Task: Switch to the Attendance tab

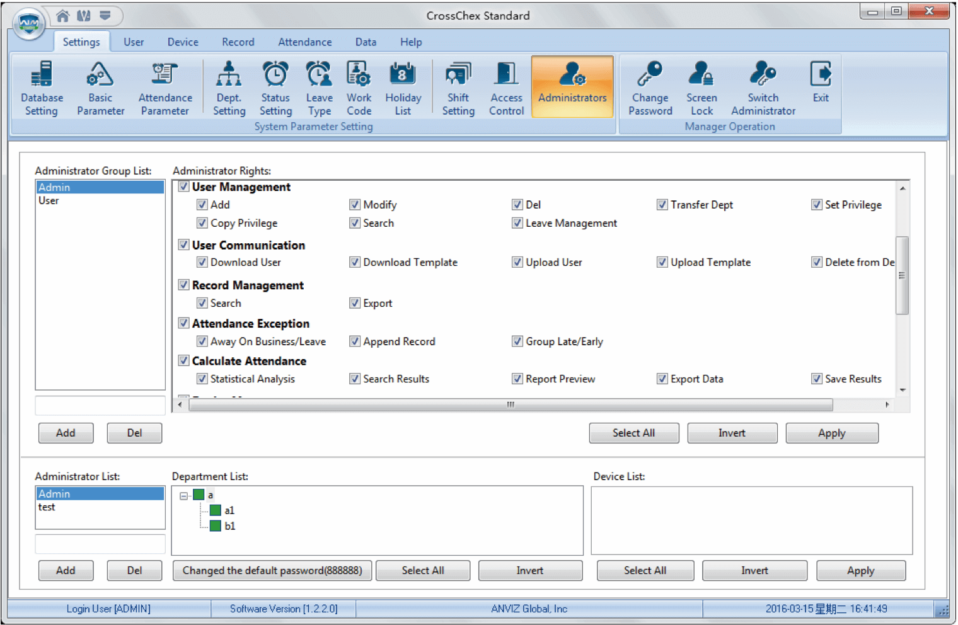Action: click(304, 42)
